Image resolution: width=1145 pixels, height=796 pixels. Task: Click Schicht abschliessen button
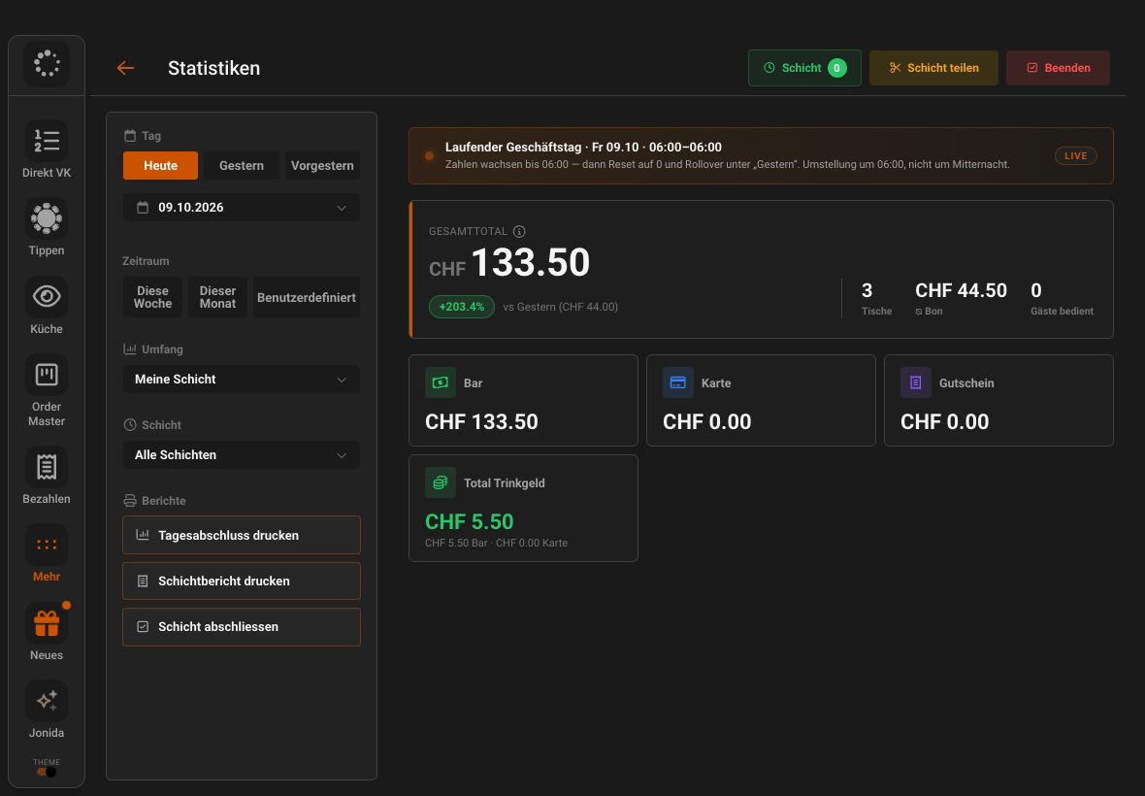point(242,627)
